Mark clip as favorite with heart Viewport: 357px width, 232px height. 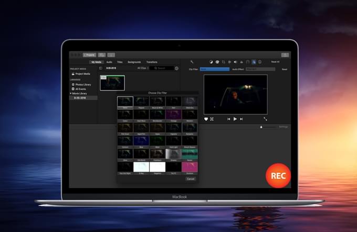206,119
